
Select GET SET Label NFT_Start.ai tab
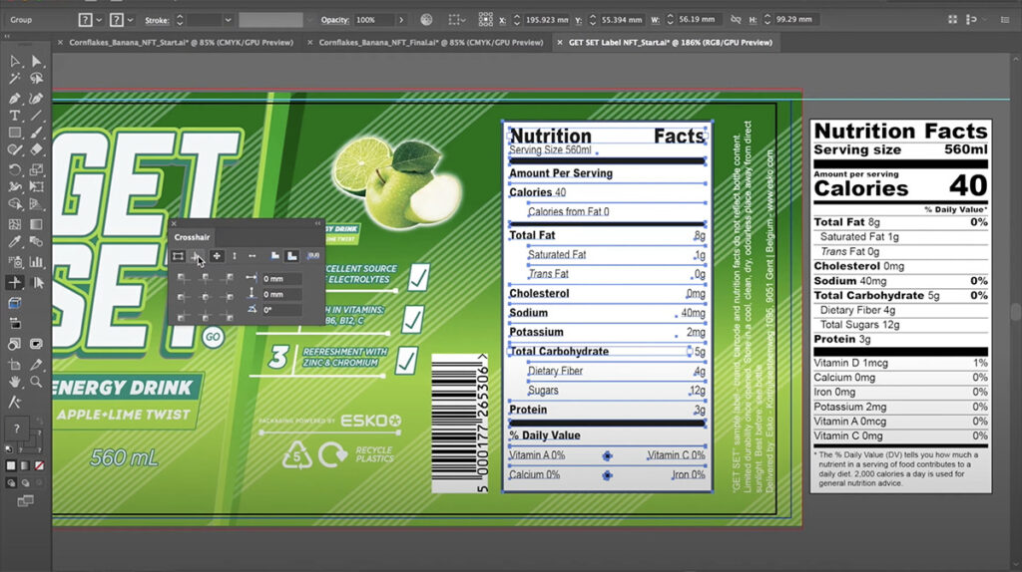point(670,42)
